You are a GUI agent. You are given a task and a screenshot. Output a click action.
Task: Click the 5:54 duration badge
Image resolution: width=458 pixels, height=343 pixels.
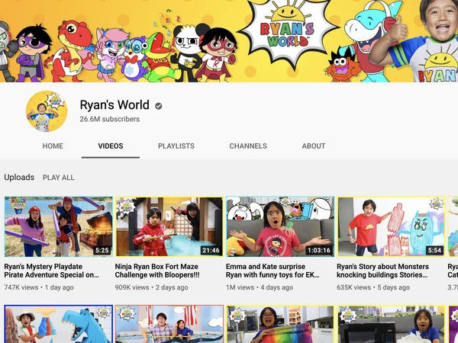(434, 250)
